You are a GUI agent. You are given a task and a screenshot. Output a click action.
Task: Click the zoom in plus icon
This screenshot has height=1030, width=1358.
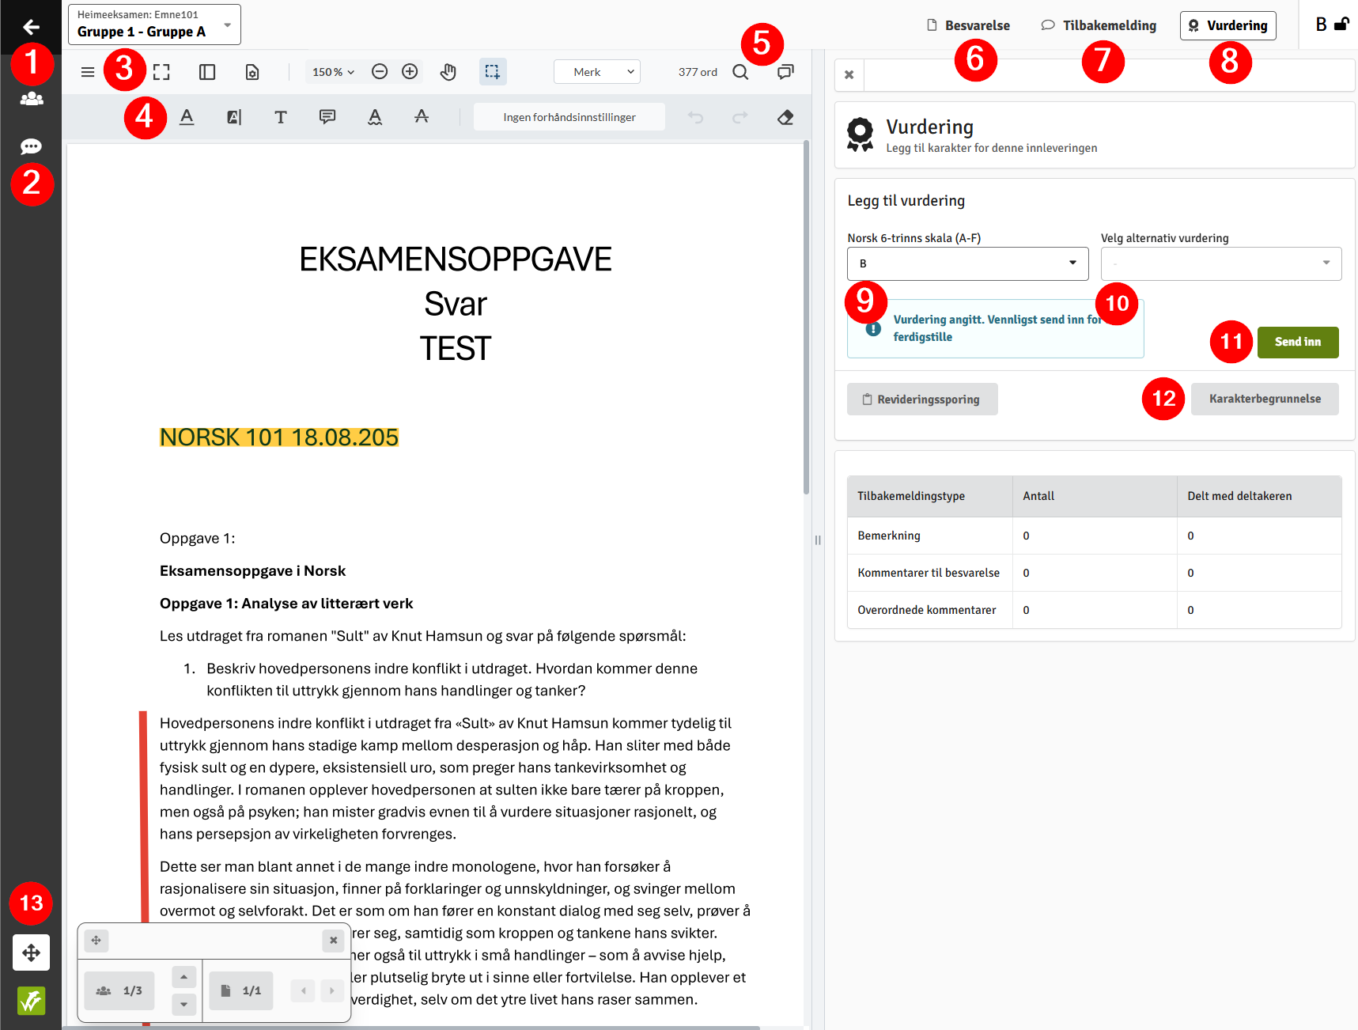(x=410, y=72)
